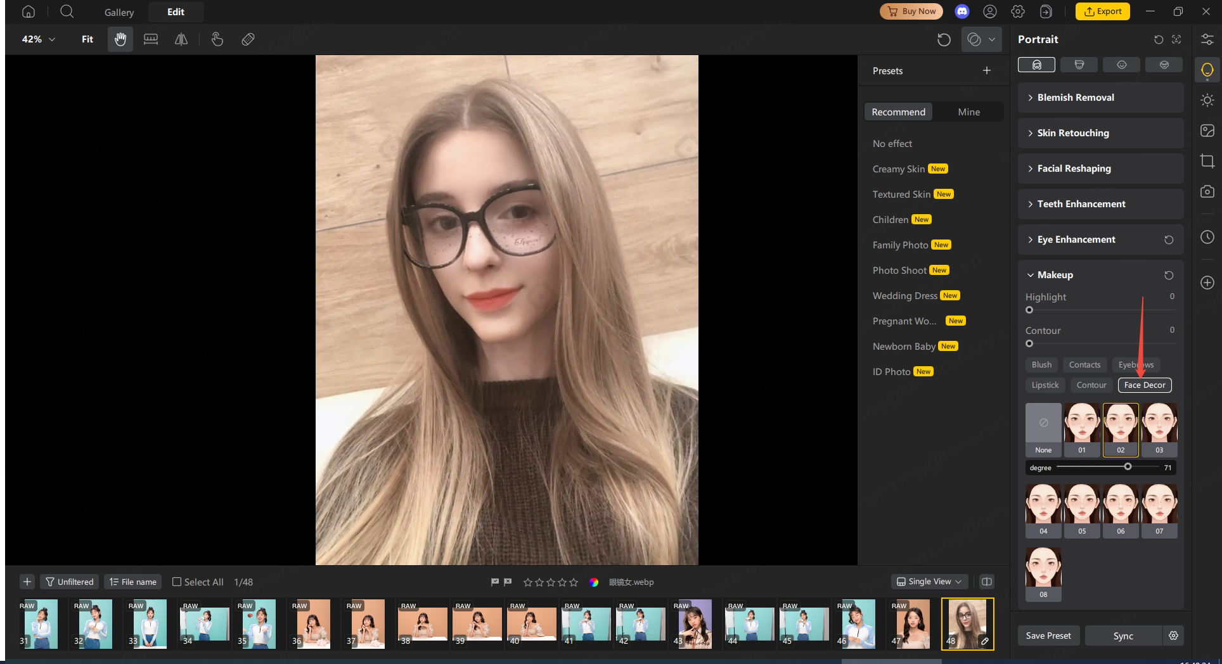Select the Mine presets tab
This screenshot has width=1222, height=664.
(x=969, y=112)
